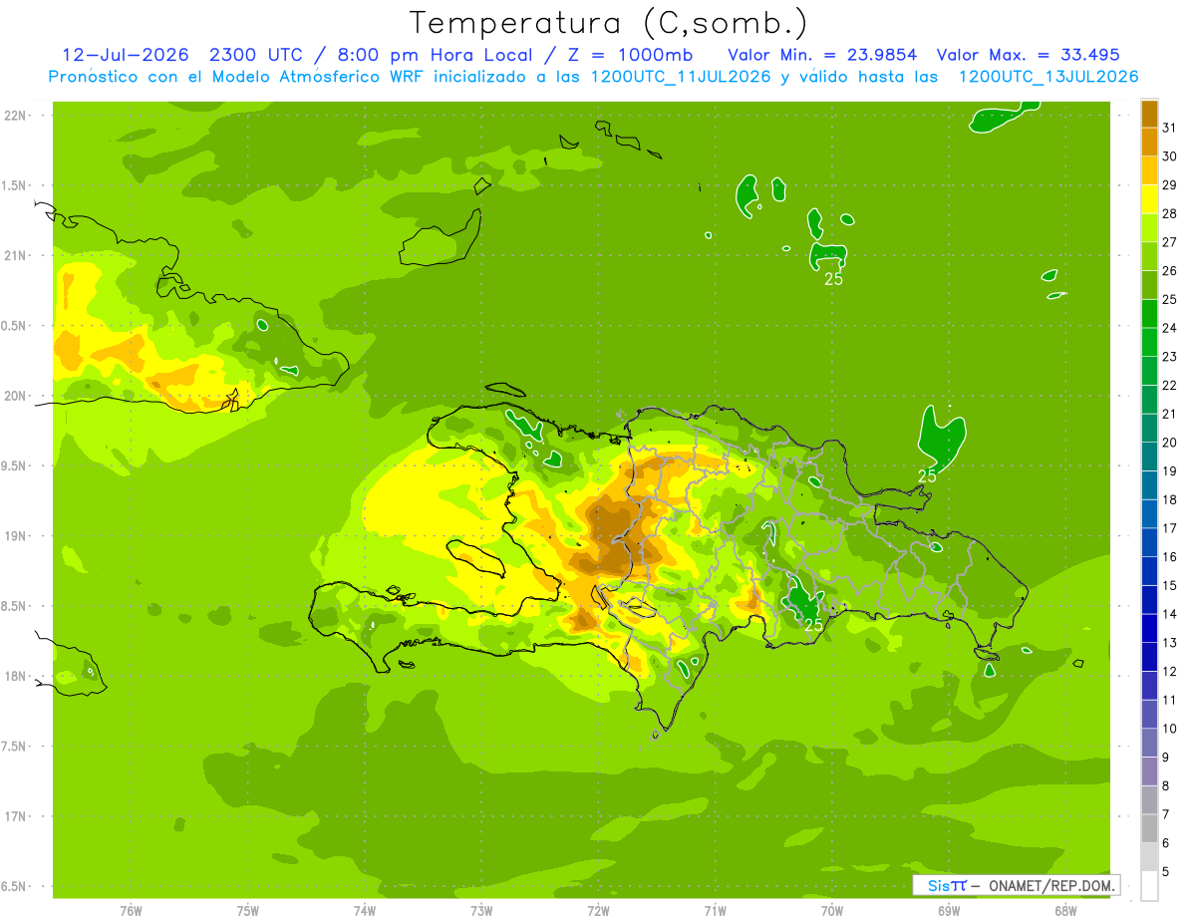Click the "15" label on the color scale

1170,585
